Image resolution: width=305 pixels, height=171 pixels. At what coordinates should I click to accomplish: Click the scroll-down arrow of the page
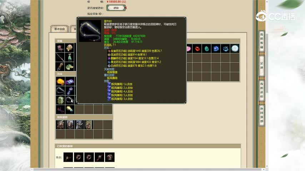point(267,166)
